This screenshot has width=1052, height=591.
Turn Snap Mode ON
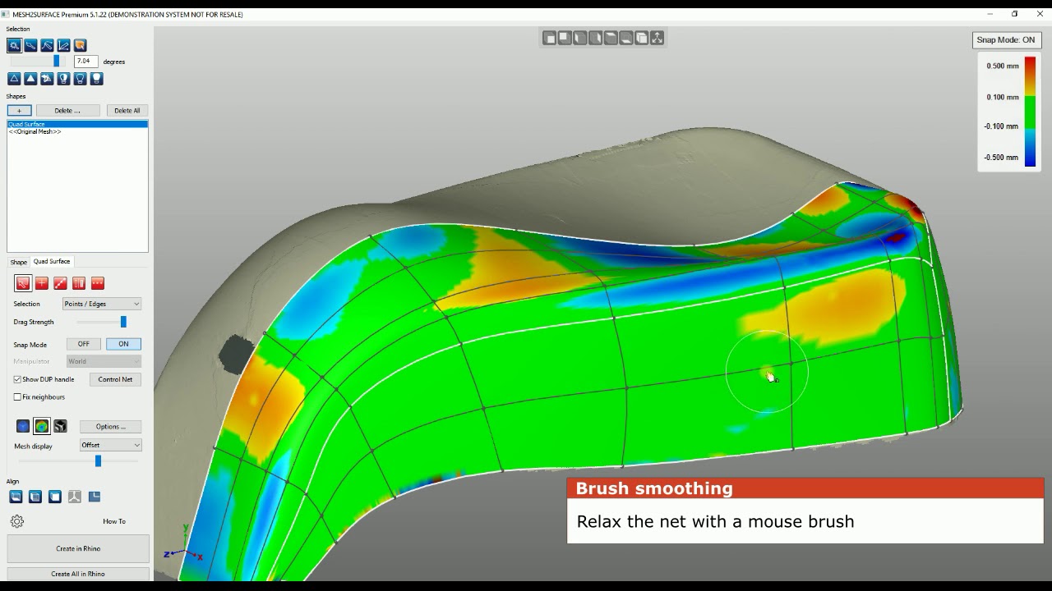pyautogui.click(x=123, y=344)
